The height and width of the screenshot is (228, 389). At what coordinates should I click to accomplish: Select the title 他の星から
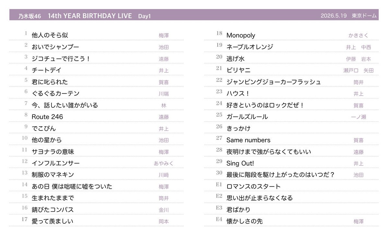[46, 140]
